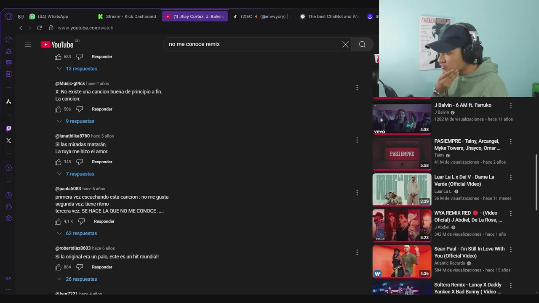
Task: Open PASIEMPRE video thumbnail
Action: [402, 154]
